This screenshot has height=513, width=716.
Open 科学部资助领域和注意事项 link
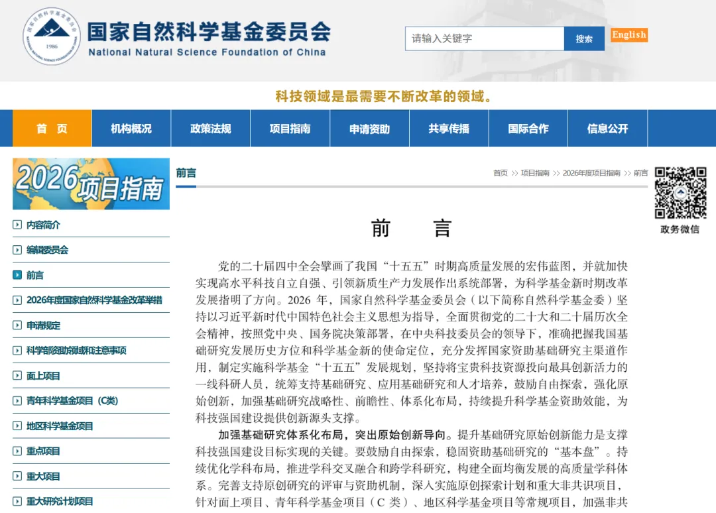(x=76, y=351)
